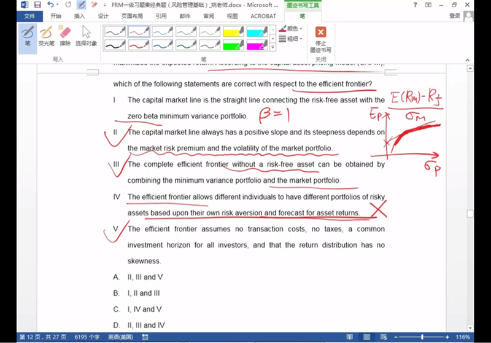Switch to Read Mode view in status bar
Viewport: 491px width, 343px height.
[x=350, y=337]
